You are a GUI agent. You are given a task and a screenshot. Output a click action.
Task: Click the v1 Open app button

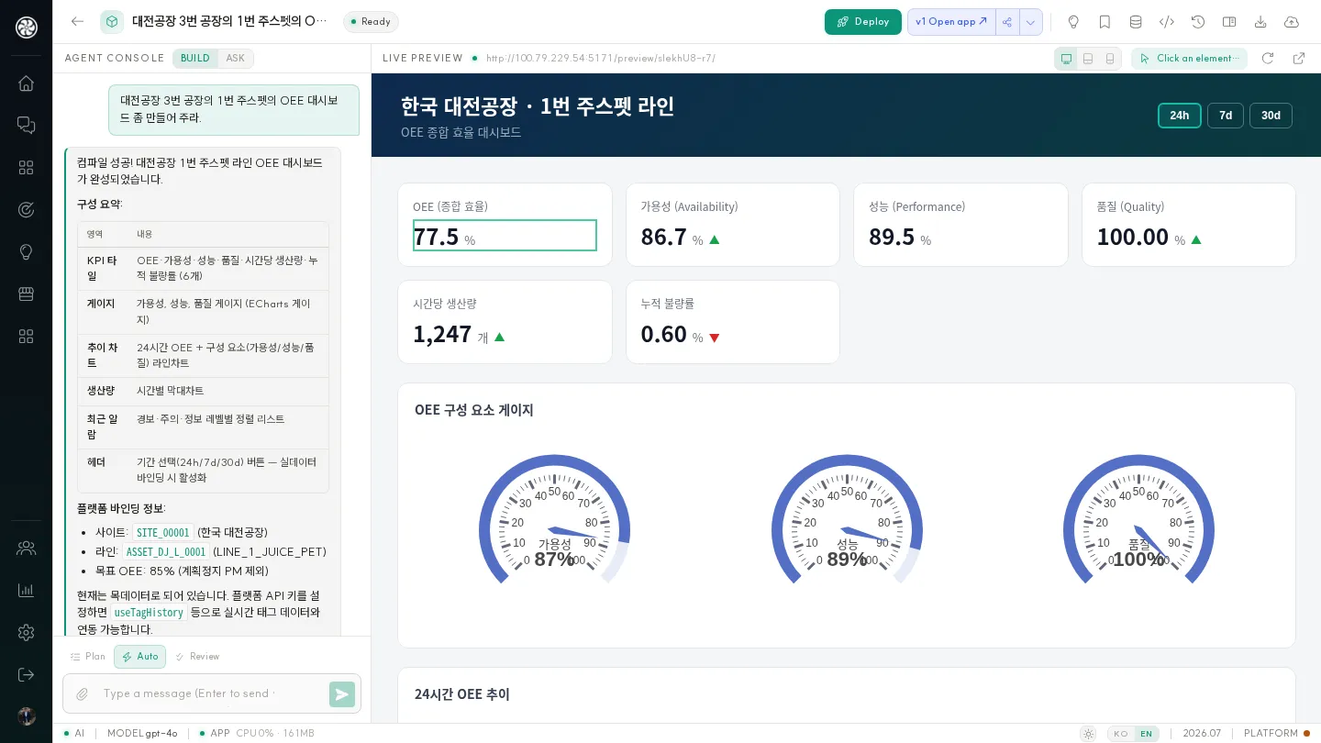[951, 22]
